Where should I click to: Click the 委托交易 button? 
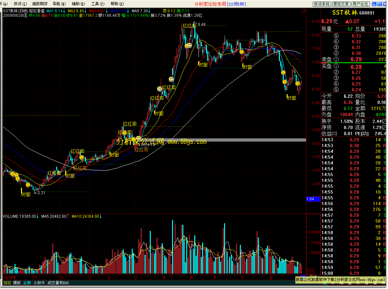[341, 4]
